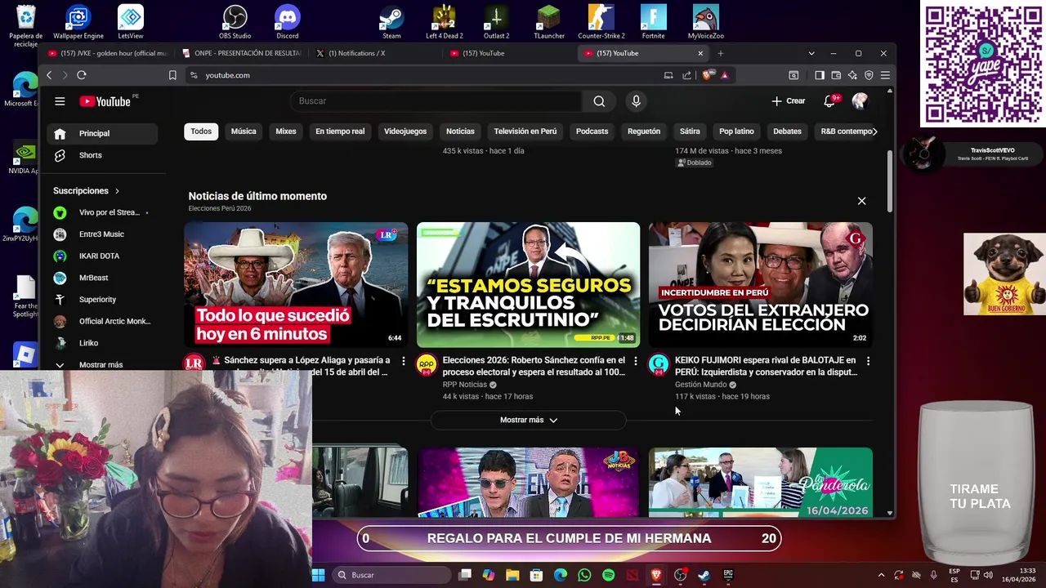Image resolution: width=1046 pixels, height=588 pixels.
Task: Open the Gestión Mundo channel link
Action: point(700,385)
